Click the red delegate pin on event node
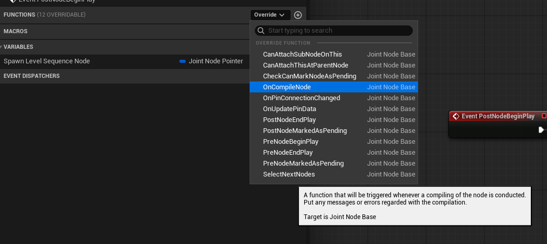This screenshot has height=244, width=547. [544, 116]
